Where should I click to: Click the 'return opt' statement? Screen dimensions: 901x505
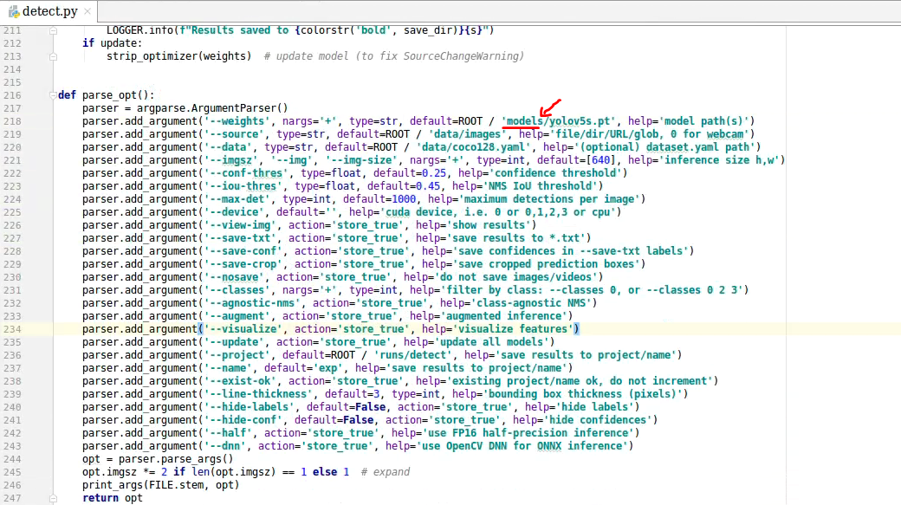(x=112, y=498)
